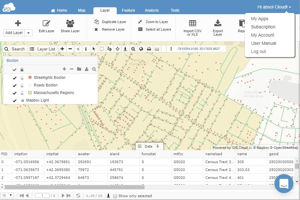The height and width of the screenshot is (200, 300).
Task: Open the Share Layer dialog
Action: tap(70, 26)
